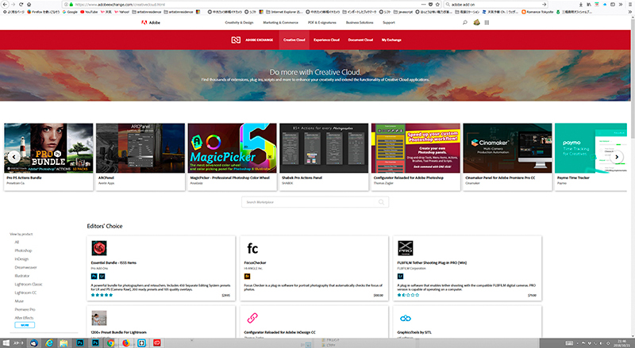Switch to the Experience Cloud tab

point(326,40)
